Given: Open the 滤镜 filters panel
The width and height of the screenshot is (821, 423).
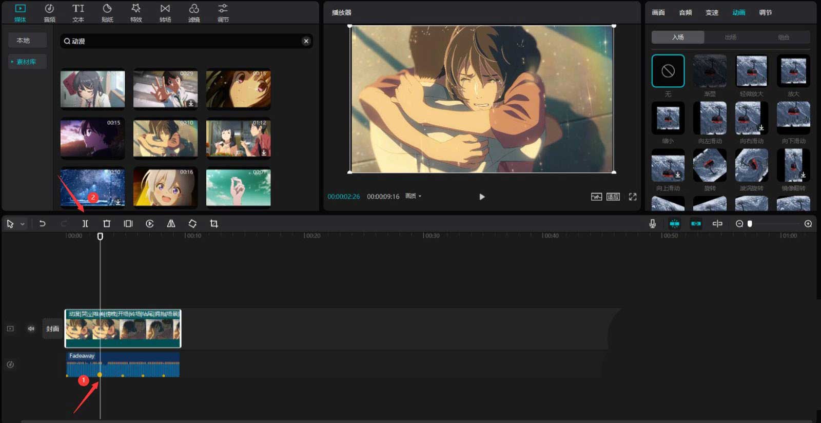Looking at the screenshot, I should click(194, 13).
